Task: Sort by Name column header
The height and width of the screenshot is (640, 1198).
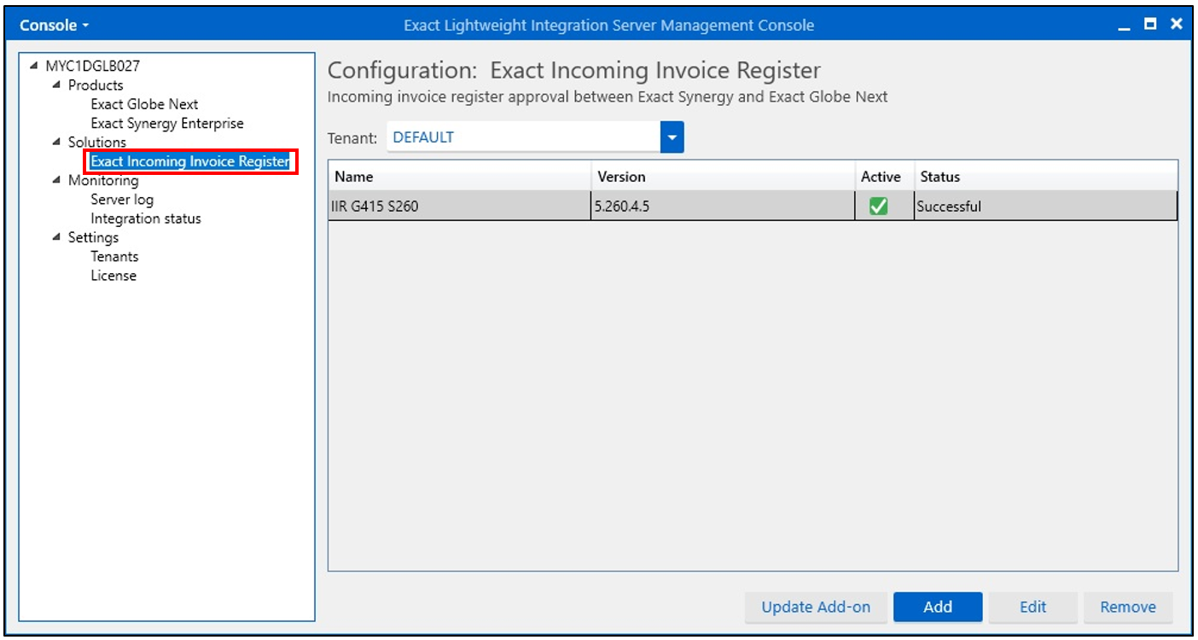Action: point(460,177)
